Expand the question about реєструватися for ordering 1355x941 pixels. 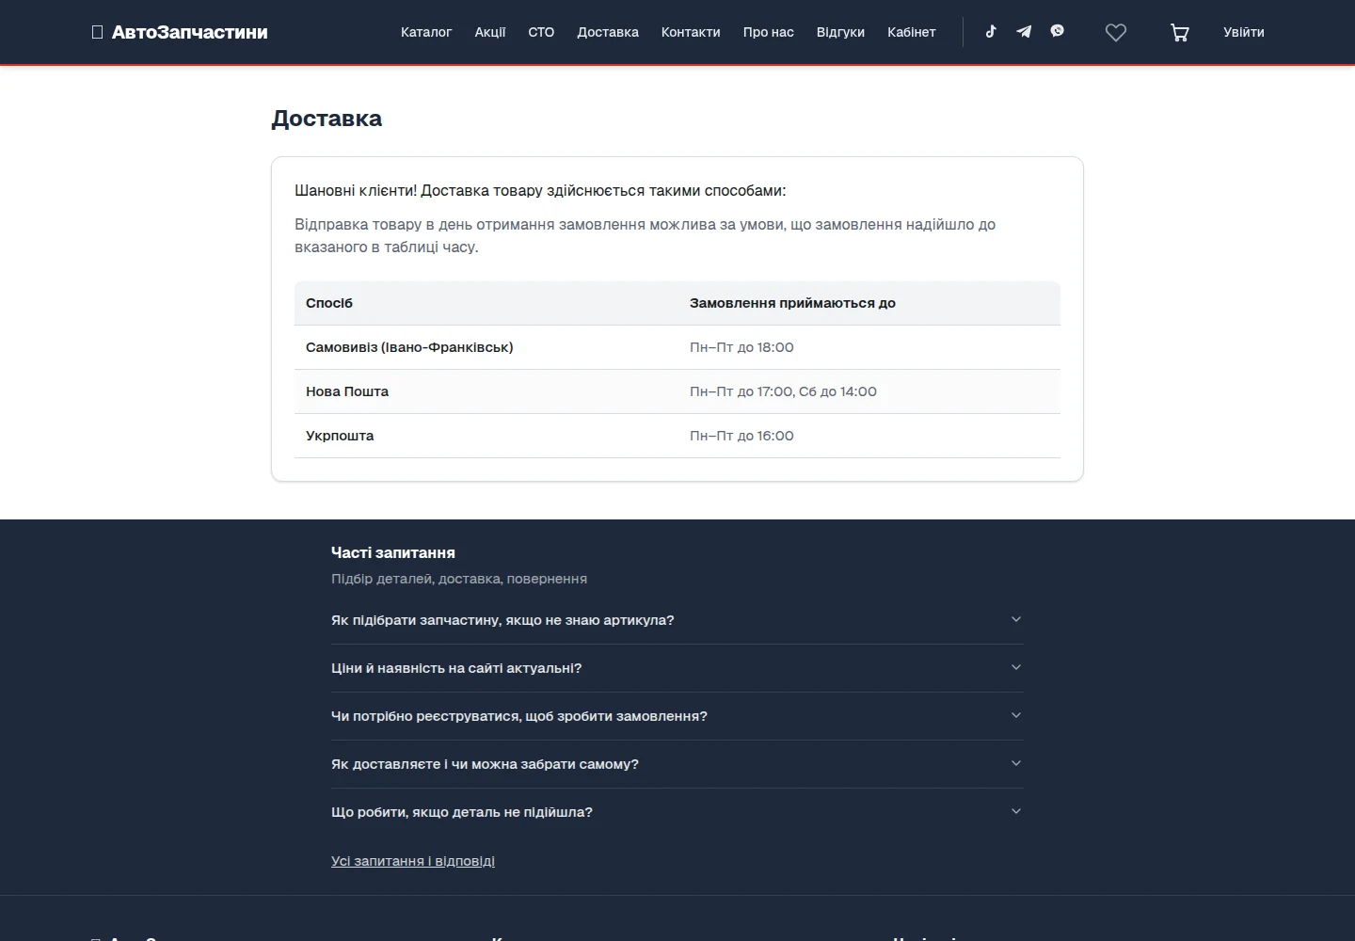coord(677,716)
